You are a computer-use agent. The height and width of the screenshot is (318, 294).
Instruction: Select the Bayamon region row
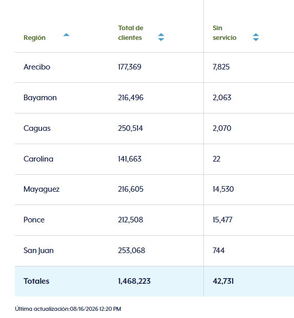[154, 98]
